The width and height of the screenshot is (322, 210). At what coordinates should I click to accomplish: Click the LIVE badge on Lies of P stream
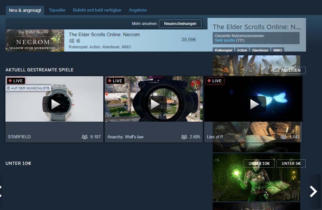215,81
